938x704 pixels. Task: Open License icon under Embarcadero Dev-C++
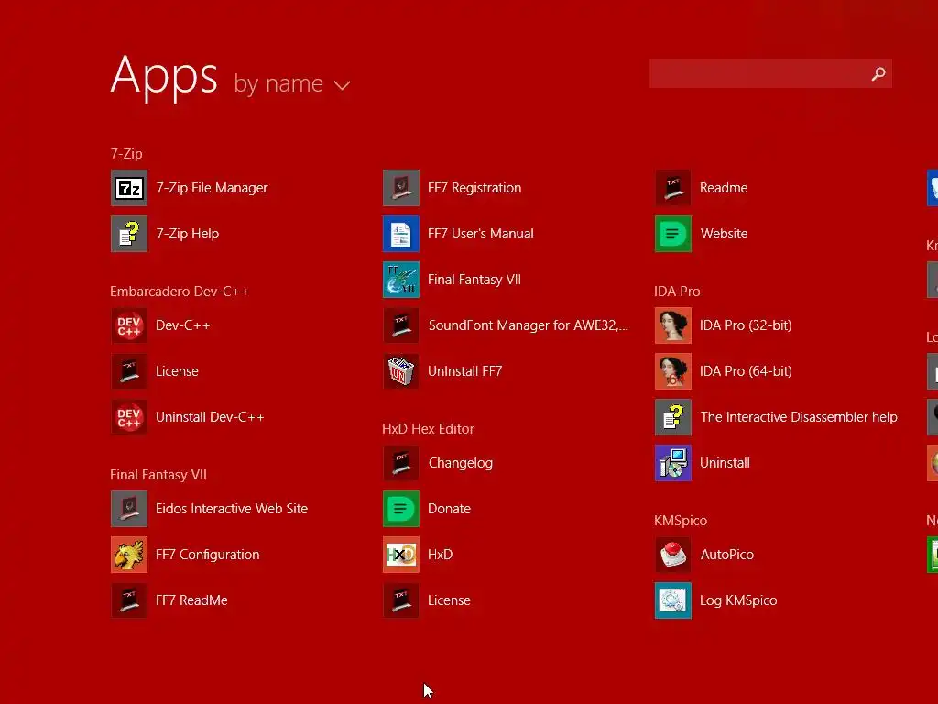[x=128, y=371]
